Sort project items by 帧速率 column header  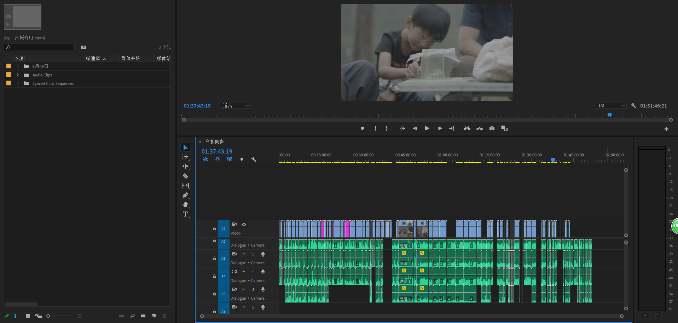coord(93,58)
